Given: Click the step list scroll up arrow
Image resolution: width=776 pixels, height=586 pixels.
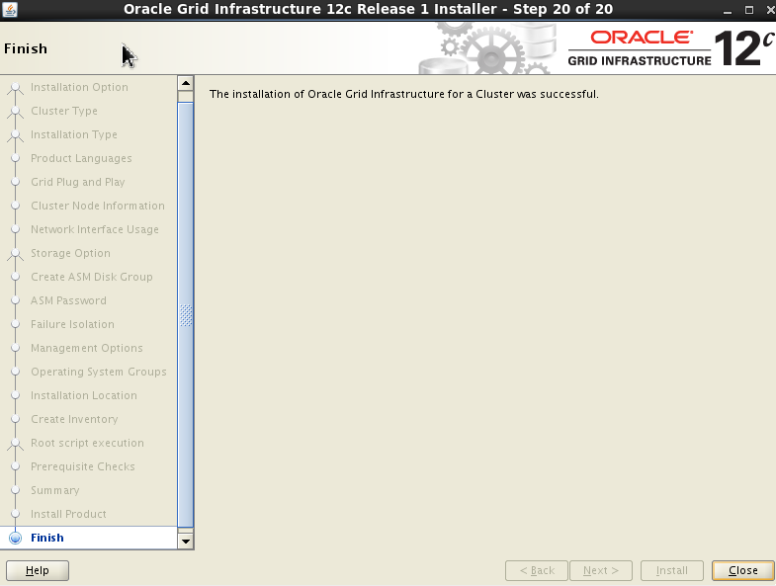Looking at the screenshot, I should click(186, 83).
